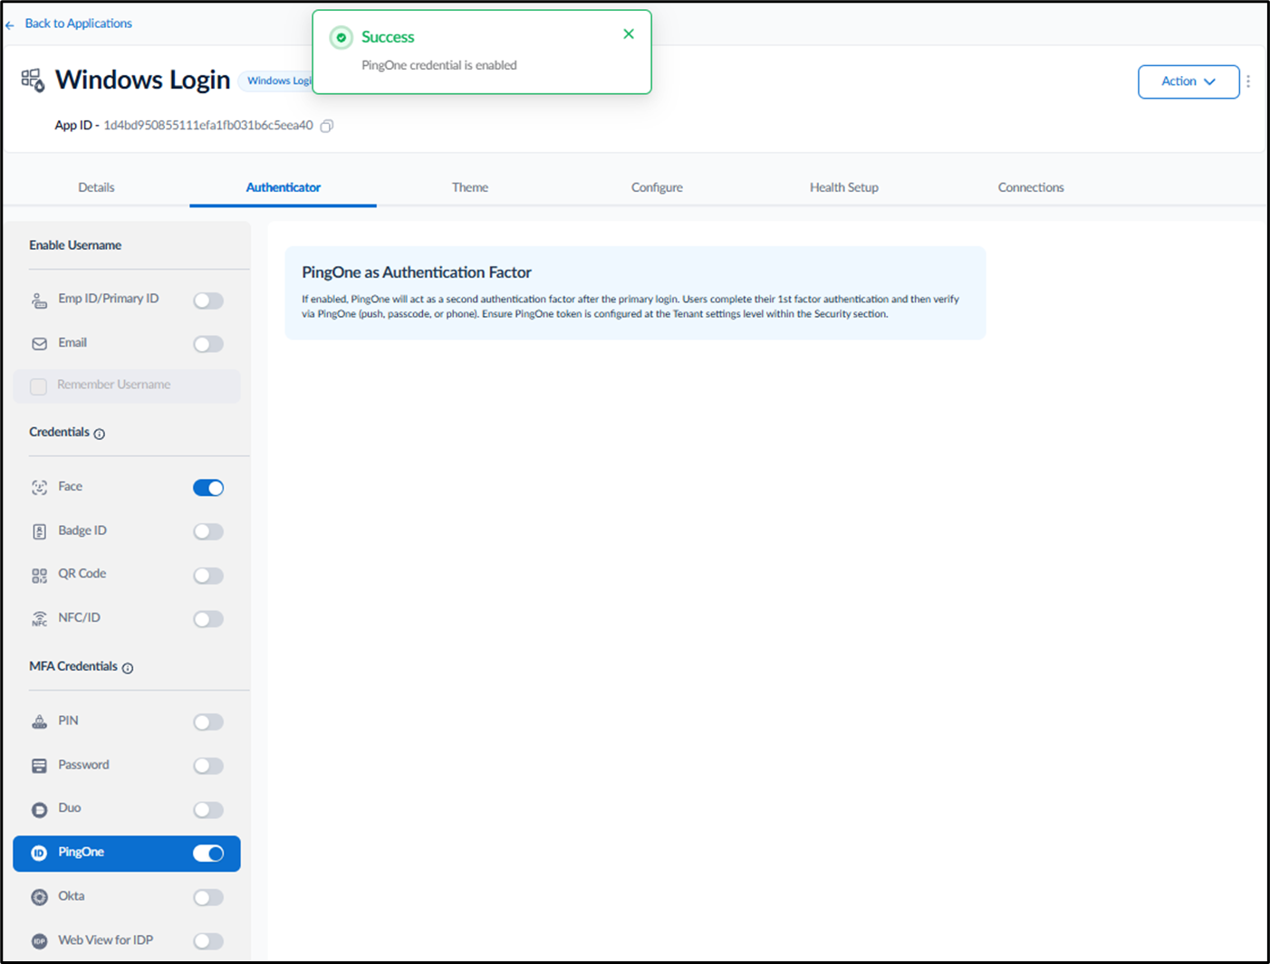Open the Action dropdown
This screenshot has width=1270, height=964.
coord(1188,81)
